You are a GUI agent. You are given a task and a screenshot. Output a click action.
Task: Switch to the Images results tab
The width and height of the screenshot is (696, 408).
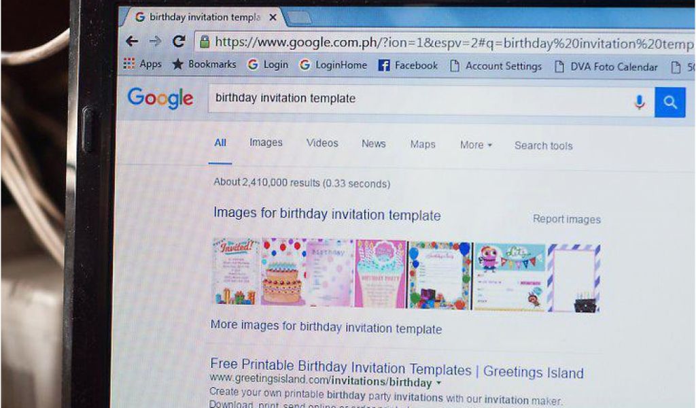click(266, 143)
